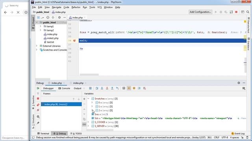This screenshot has height=141, width=252.
Task: Expand Scratches and Consoles
Action: coord(37,50)
